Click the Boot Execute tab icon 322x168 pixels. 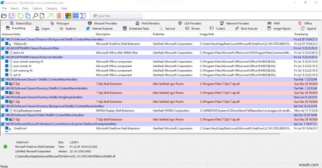(x=237, y=28)
